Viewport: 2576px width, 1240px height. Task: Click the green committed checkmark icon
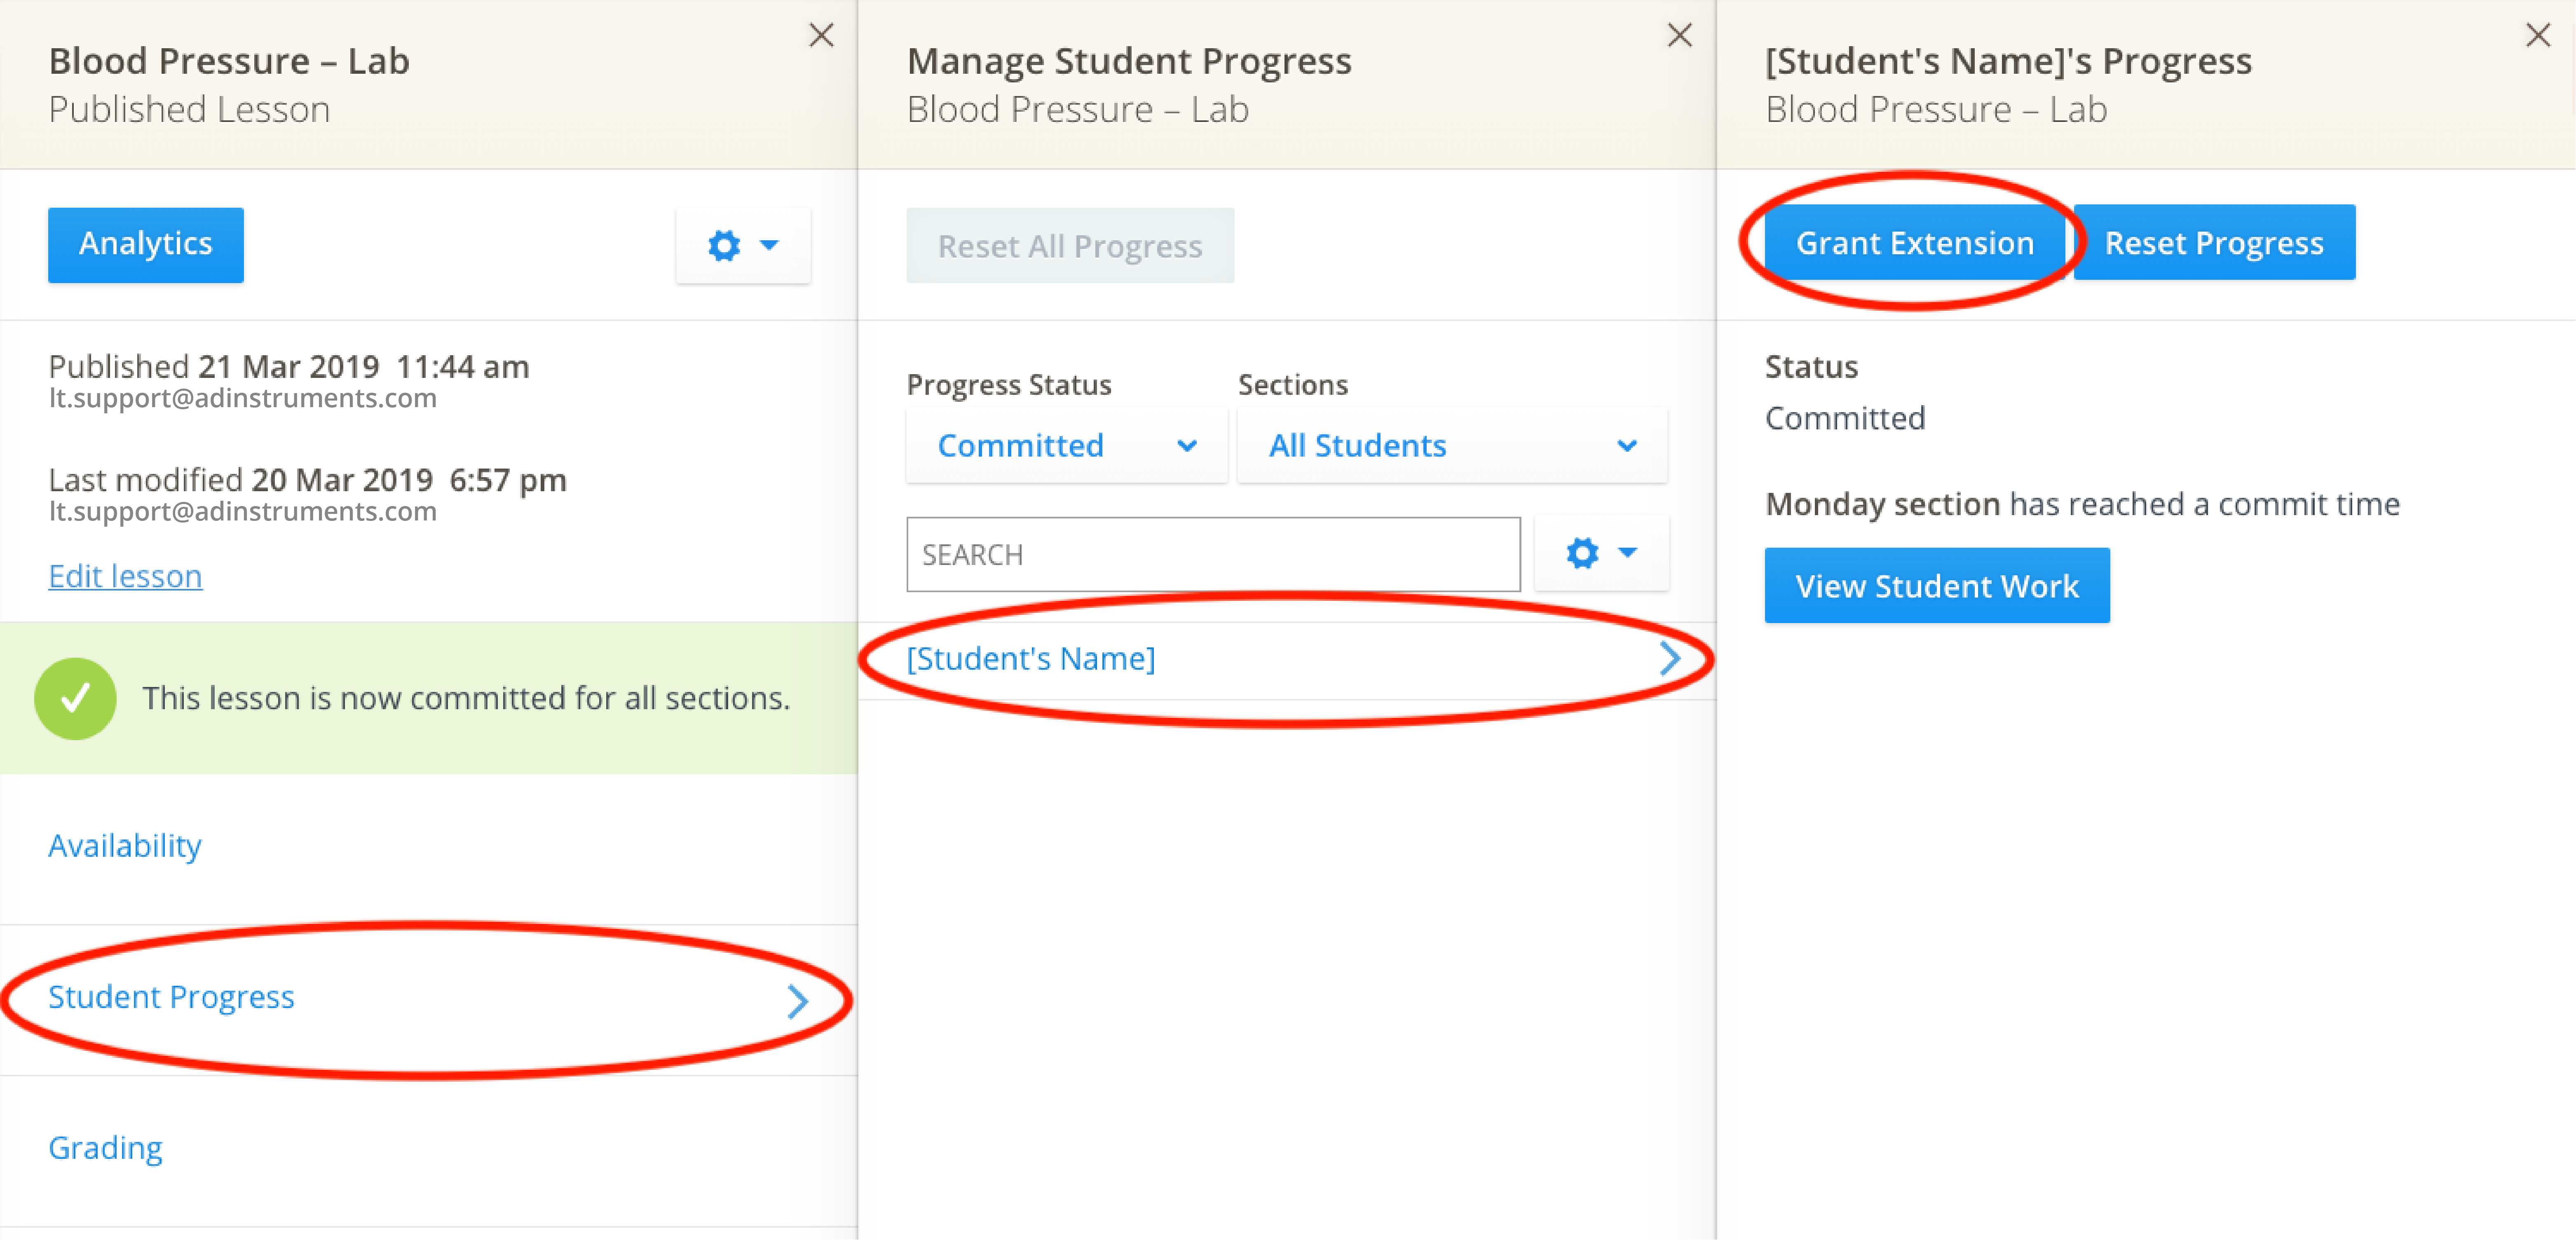click(x=75, y=698)
